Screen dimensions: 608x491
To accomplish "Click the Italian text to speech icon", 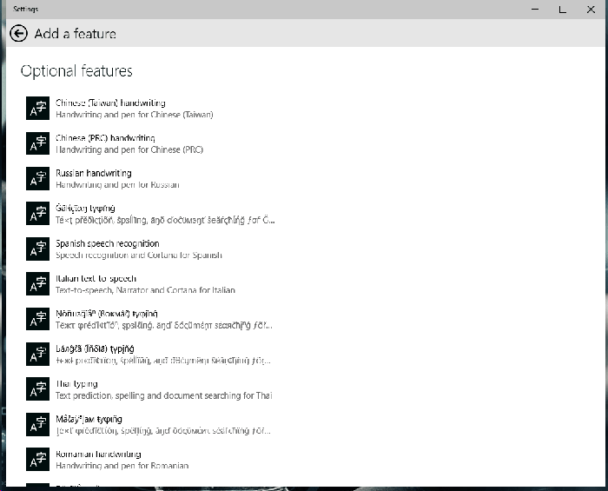I will point(38,284).
